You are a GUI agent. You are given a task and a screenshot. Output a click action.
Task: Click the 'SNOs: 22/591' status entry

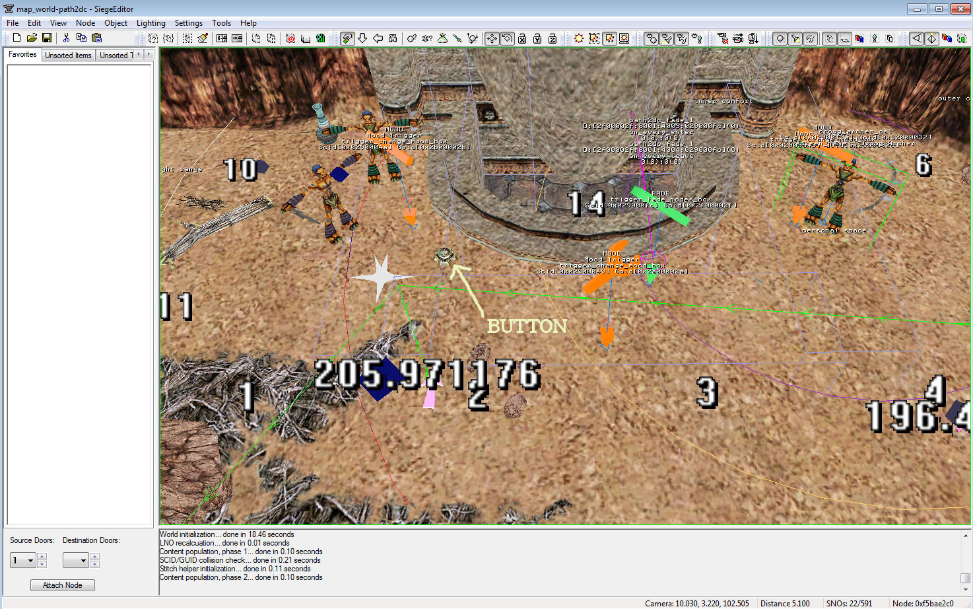click(x=849, y=603)
